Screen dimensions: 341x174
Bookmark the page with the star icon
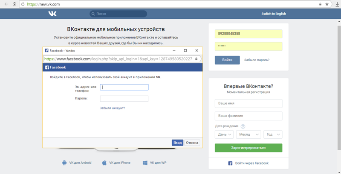[x=327, y=4]
